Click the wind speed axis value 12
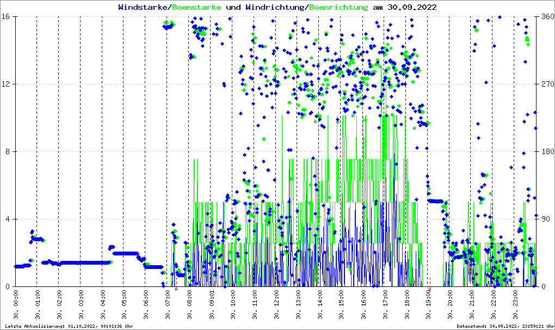The width and height of the screenshot is (555, 330). 5,84
